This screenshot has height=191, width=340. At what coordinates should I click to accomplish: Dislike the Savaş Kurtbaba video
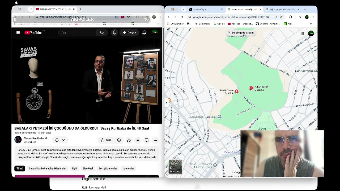119,140
